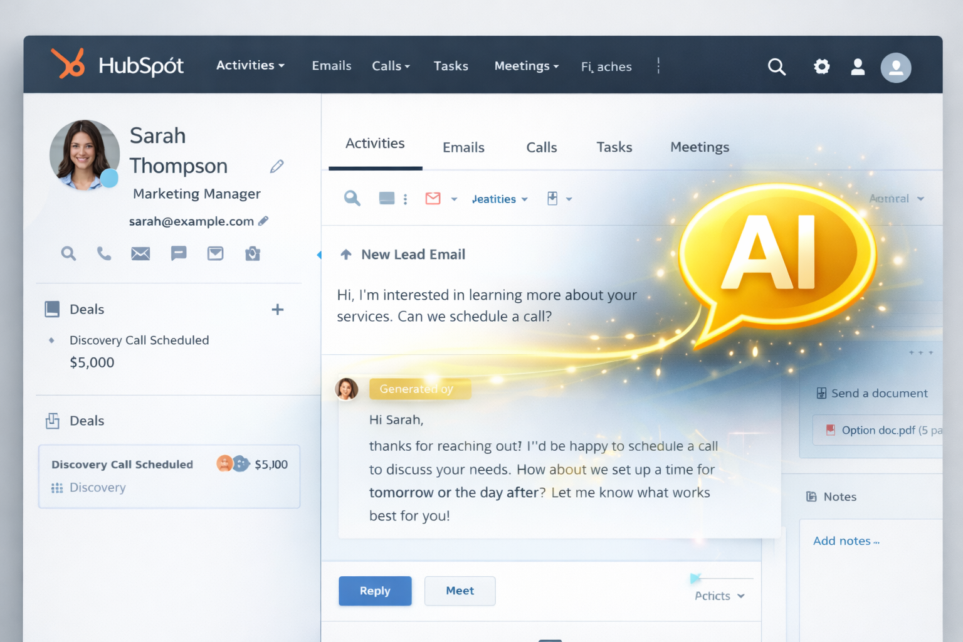Screen dimensions: 963x642
Task: Open the Calls dropdown in the navbar
Action: tap(391, 66)
